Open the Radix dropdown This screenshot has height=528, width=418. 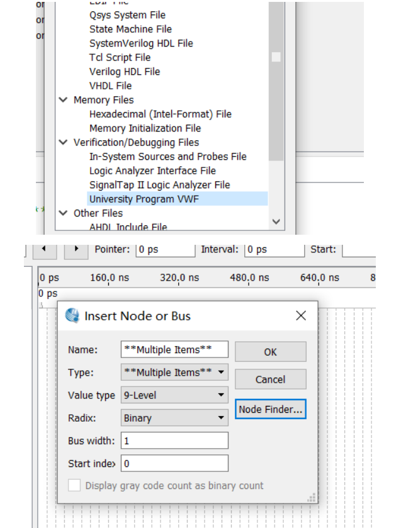pos(174,418)
